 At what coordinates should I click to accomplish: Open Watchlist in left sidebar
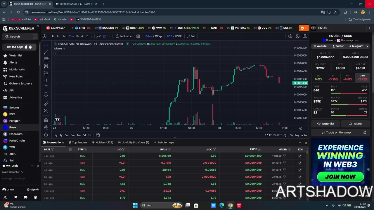point(15,55)
